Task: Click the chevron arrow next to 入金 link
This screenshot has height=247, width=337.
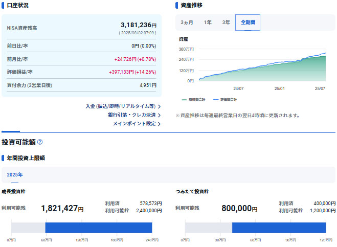Action: click(159, 106)
